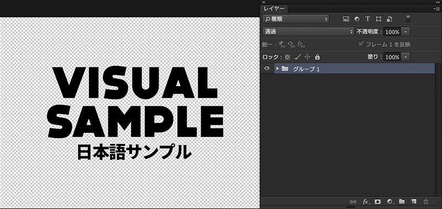The width and height of the screenshot is (442, 209).
Task: Lock transparent pixels icon
Action: (x=287, y=57)
